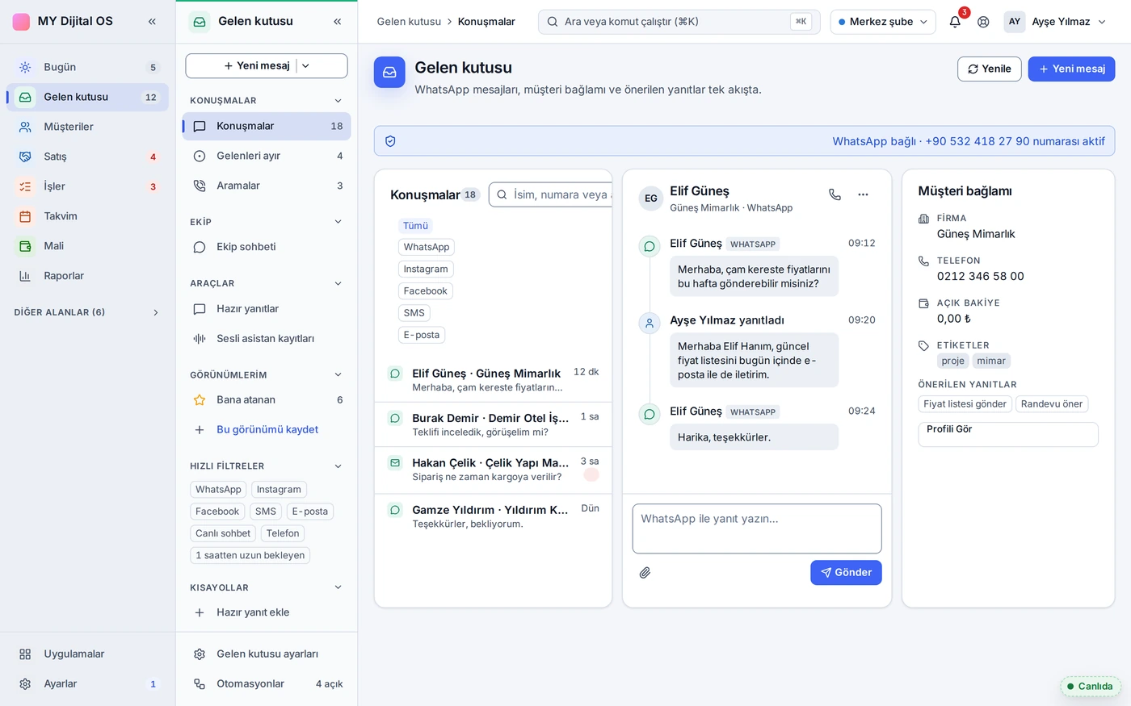Start a phone call with Elif Güneş
The width and height of the screenshot is (1131, 706).
(835, 194)
